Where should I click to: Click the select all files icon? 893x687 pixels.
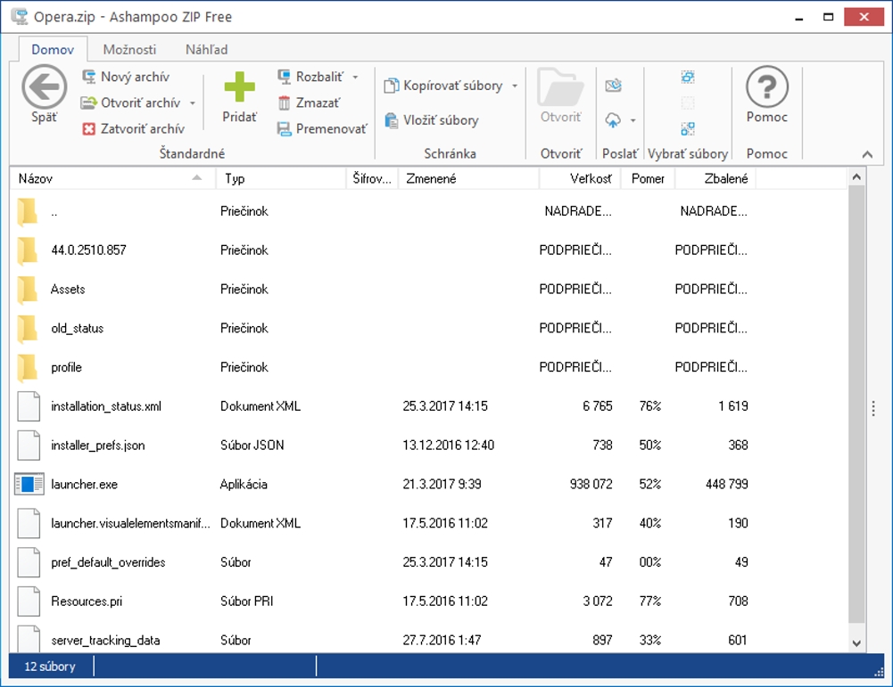click(687, 78)
